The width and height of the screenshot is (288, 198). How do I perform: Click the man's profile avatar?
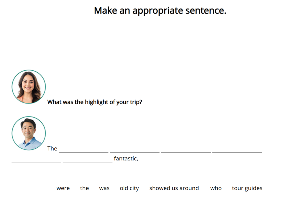click(29, 133)
